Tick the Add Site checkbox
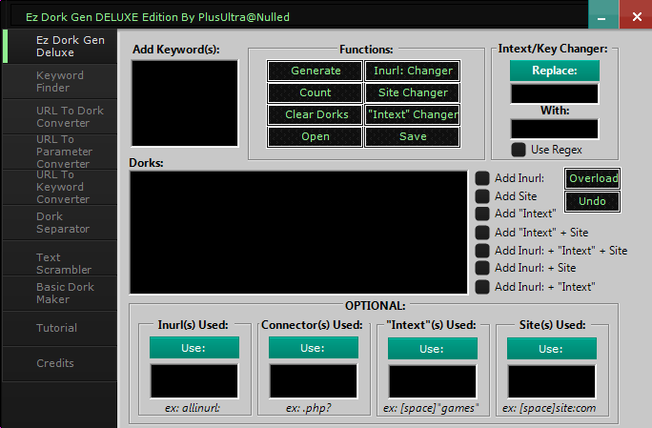This screenshot has height=428, width=652. 483,196
